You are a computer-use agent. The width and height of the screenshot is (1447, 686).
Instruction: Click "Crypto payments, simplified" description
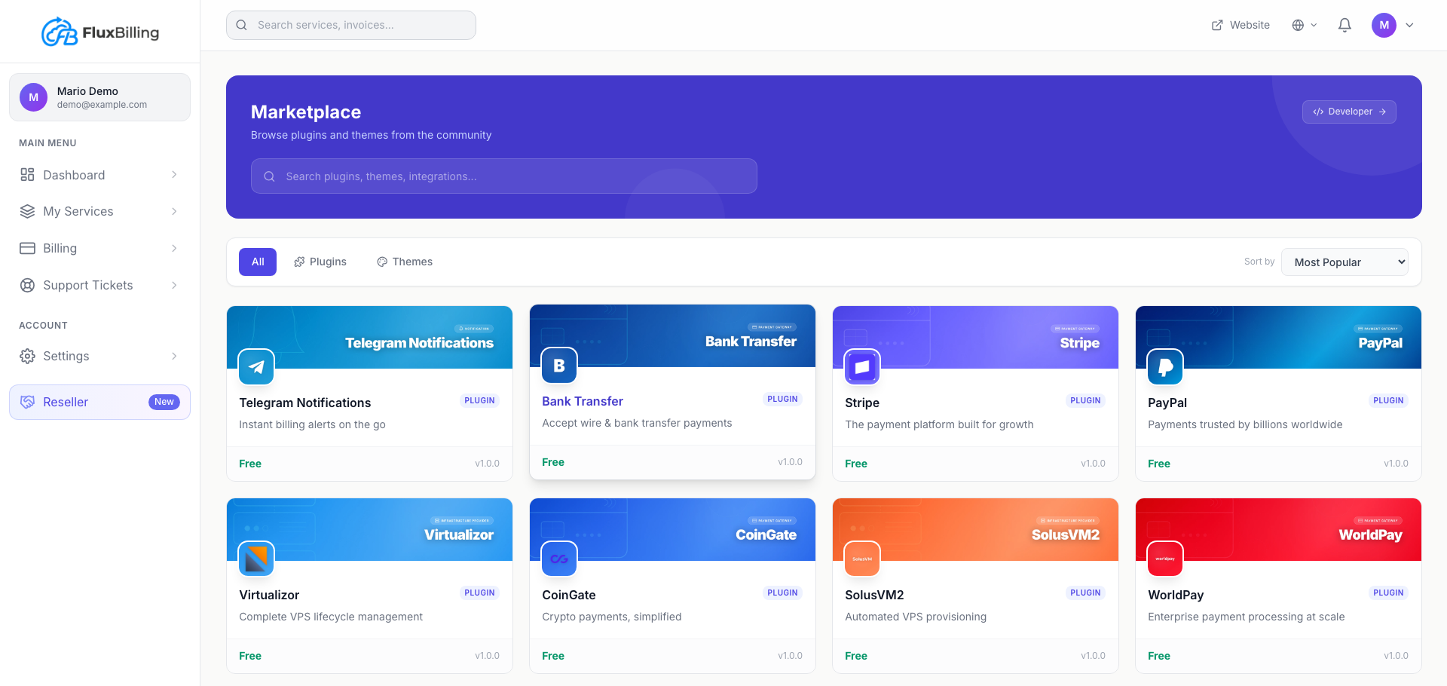(612, 617)
